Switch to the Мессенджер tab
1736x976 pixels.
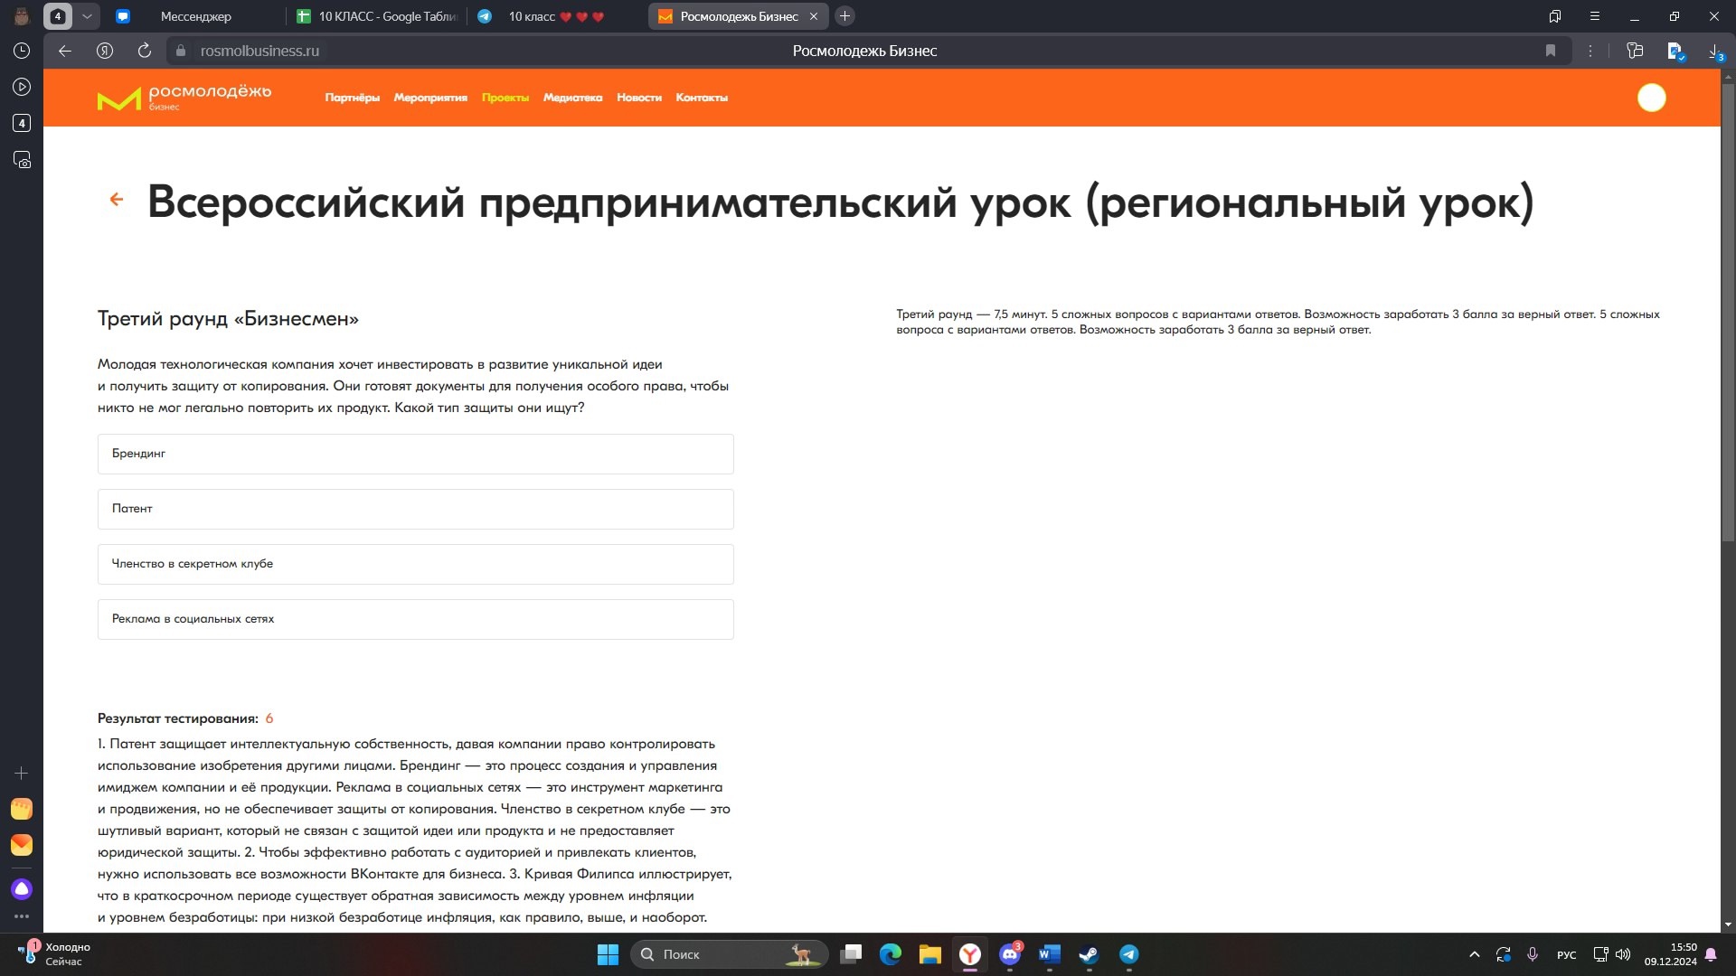195,16
